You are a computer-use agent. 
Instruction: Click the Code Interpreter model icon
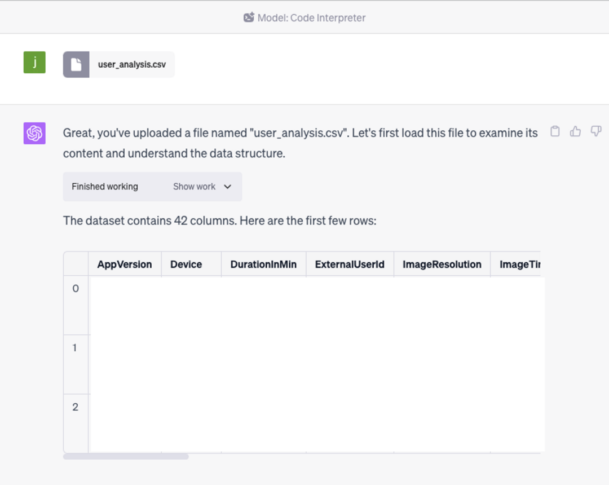click(249, 17)
